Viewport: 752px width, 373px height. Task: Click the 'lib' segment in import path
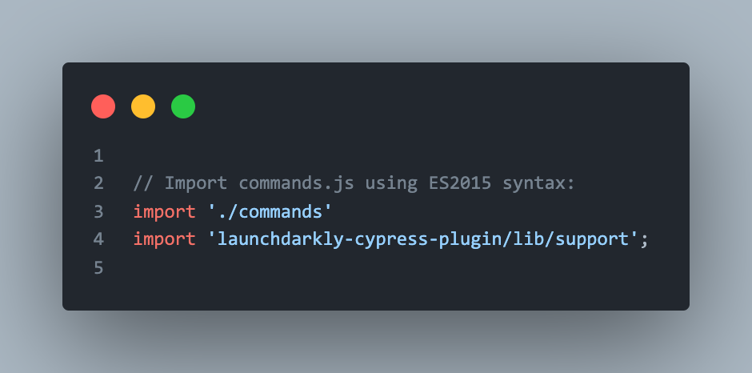coord(528,239)
